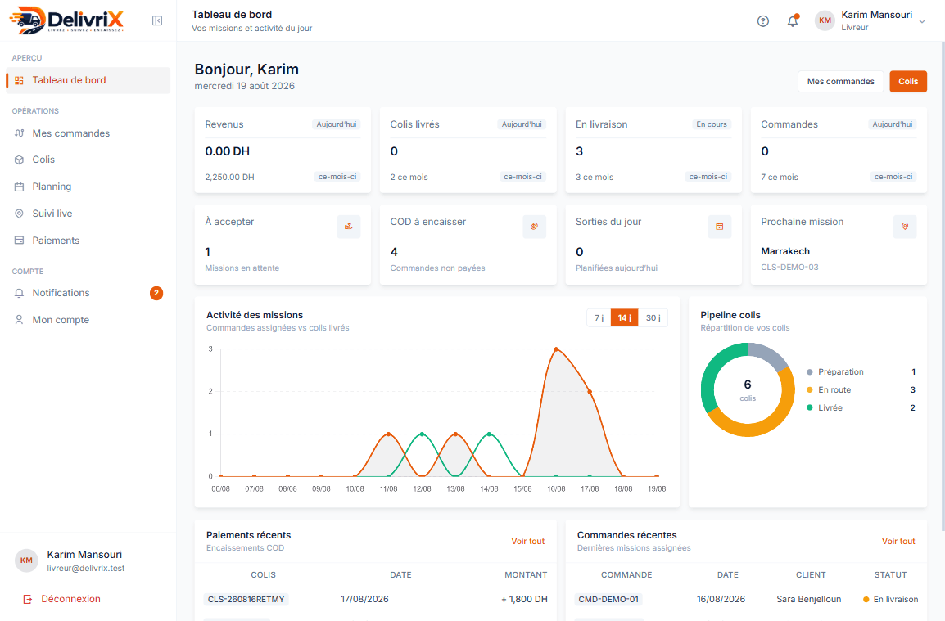Click the Commandes stat card title

(x=789, y=124)
